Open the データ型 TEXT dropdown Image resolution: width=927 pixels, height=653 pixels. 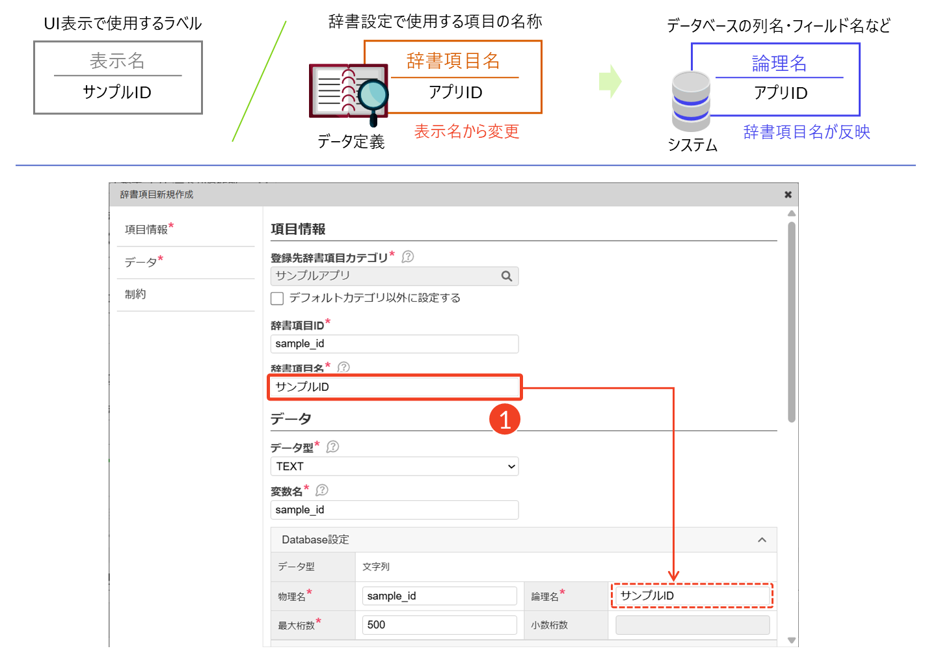[394, 466]
